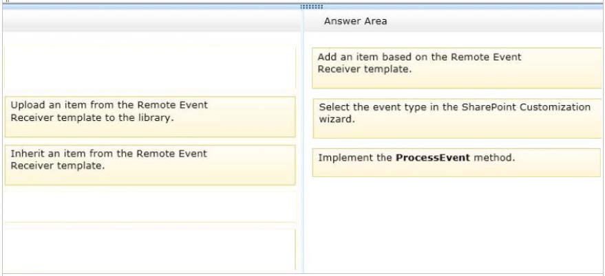The height and width of the screenshot is (276, 605).
Task: Click the 'Receiver template.' text in Add answer
Action: [x=363, y=69]
